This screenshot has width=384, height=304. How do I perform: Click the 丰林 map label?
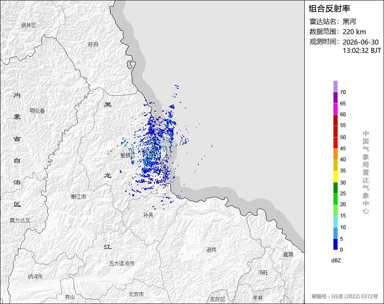tap(258, 298)
